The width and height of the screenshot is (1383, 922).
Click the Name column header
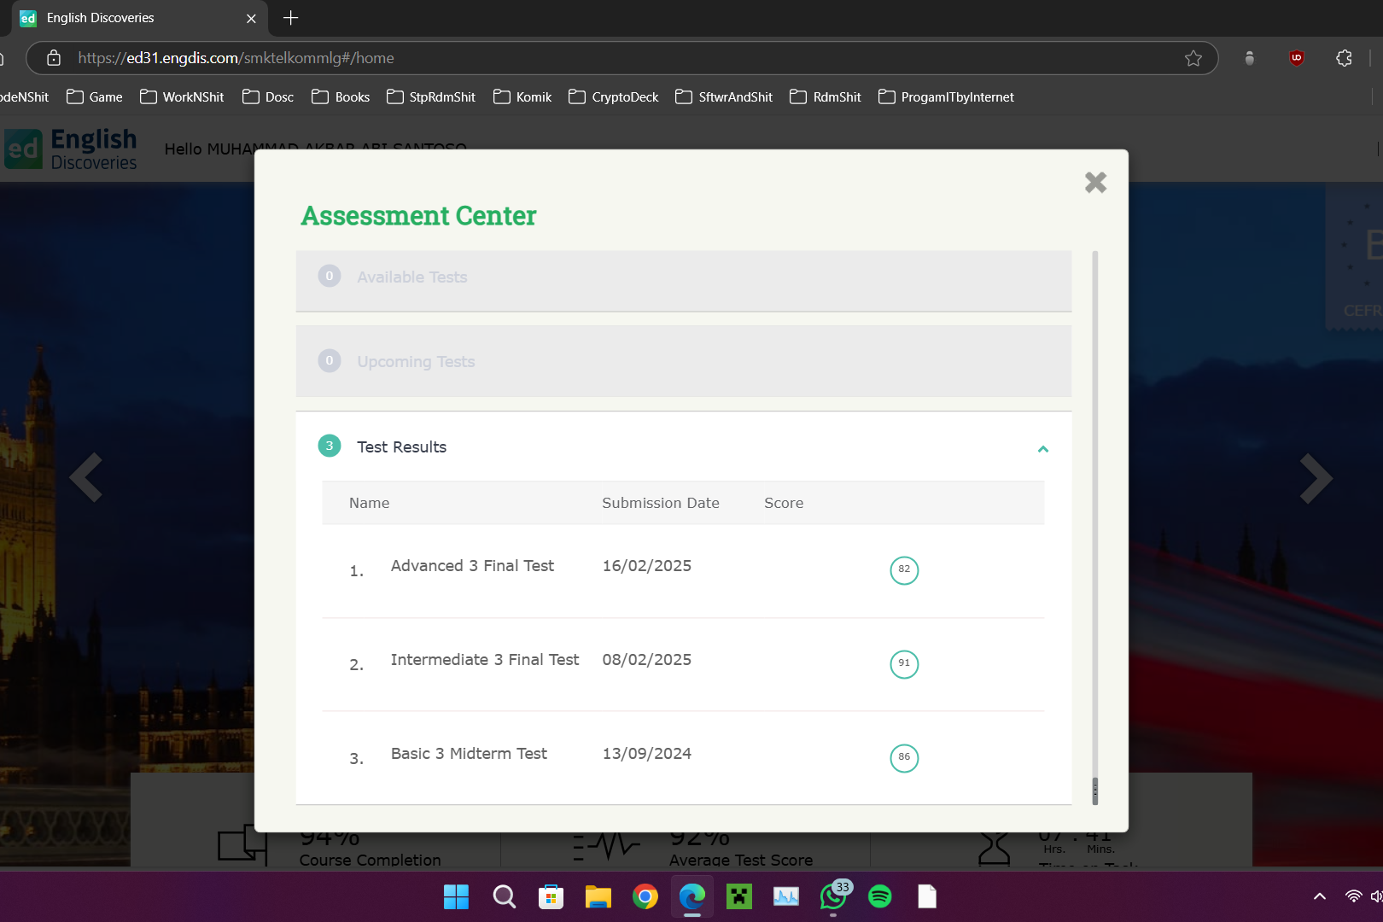[x=370, y=504]
